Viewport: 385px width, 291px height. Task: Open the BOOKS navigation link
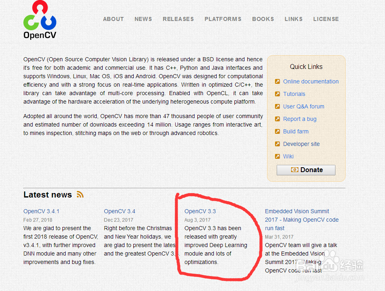tap(263, 19)
